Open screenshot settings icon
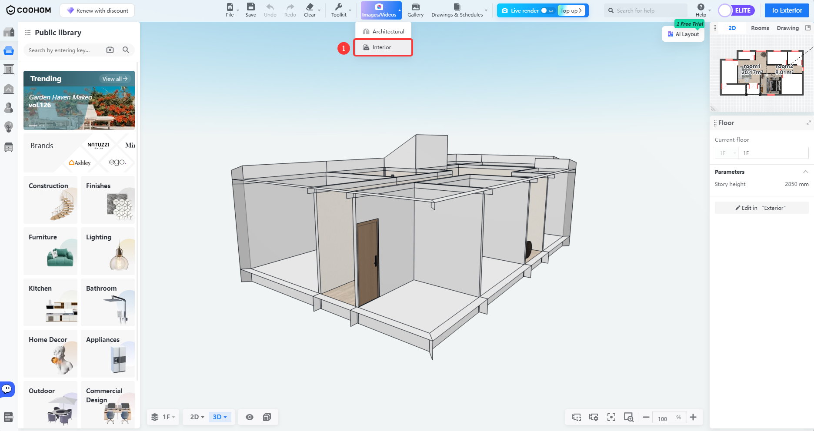The height and width of the screenshot is (431, 814). pyautogui.click(x=594, y=417)
